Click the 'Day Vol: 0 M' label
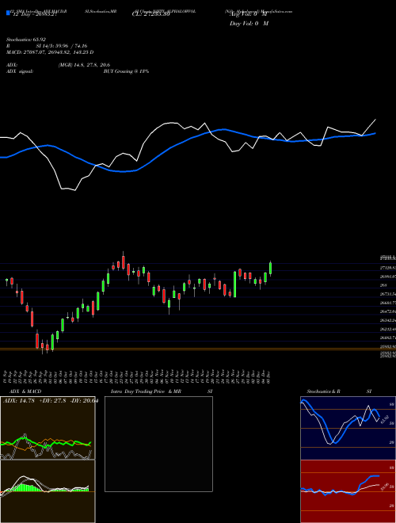The height and width of the screenshot is (523, 396). tap(249, 23)
